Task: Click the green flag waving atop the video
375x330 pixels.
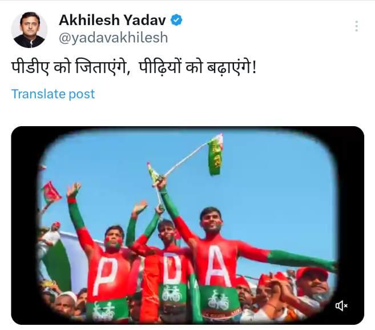Action: [215, 155]
